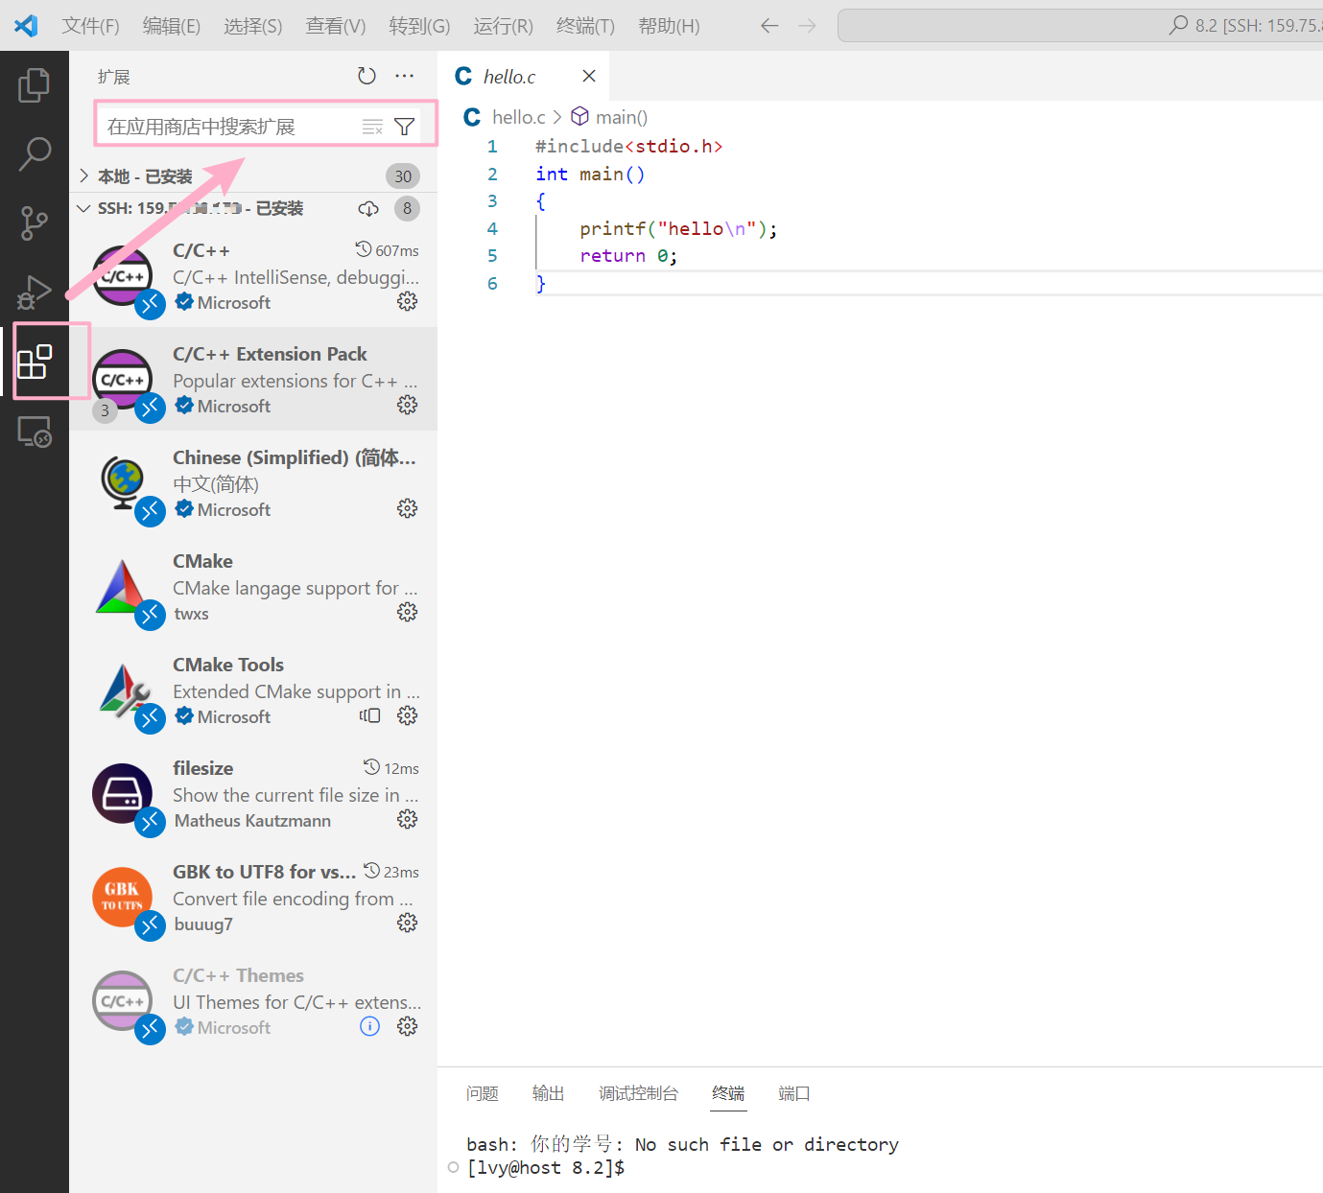
Task: Open manage gear for C/C++ Extension Pack
Action: pyautogui.click(x=408, y=405)
